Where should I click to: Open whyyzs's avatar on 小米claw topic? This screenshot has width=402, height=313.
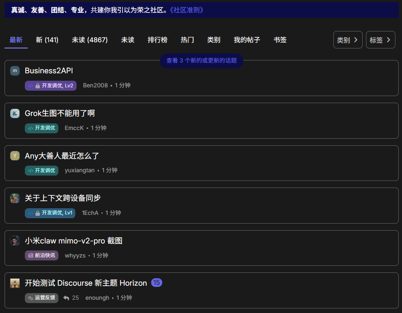[x=15, y=241]
